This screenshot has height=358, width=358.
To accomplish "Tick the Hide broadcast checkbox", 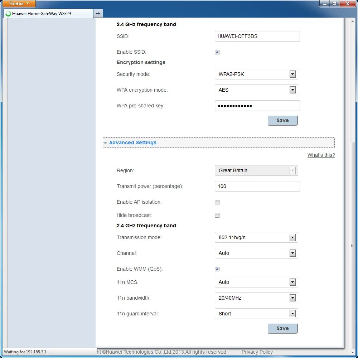I will pyautogui.click(x=217, y=215).
